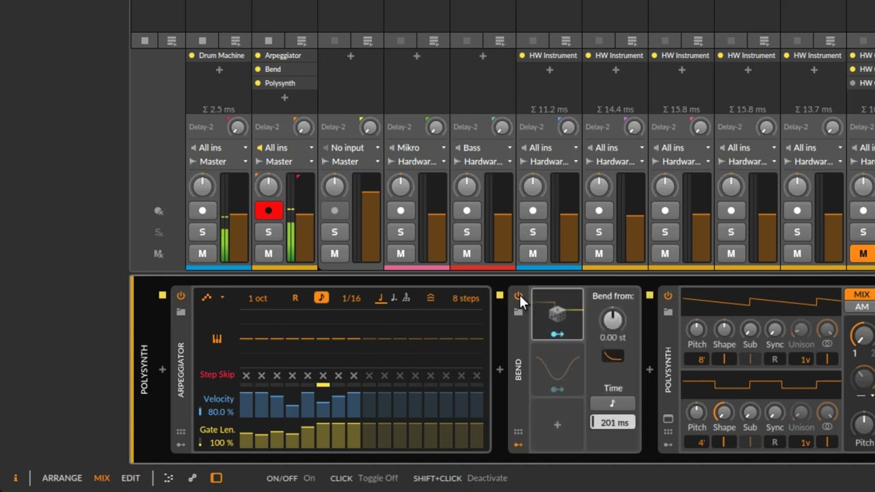
Task: Arm record on the Arpeggiator track
Action: coord(268,210)
